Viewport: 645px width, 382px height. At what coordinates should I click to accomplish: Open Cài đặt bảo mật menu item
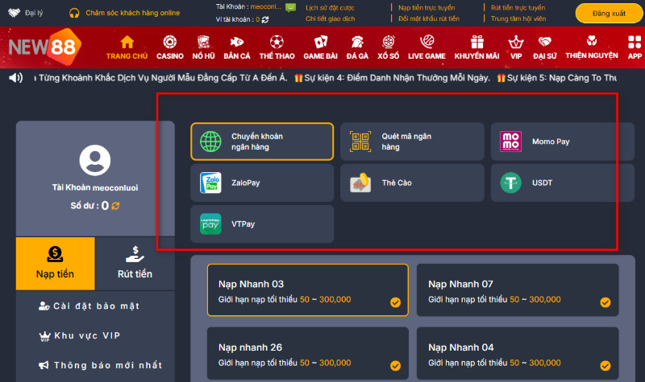(89, 306)
